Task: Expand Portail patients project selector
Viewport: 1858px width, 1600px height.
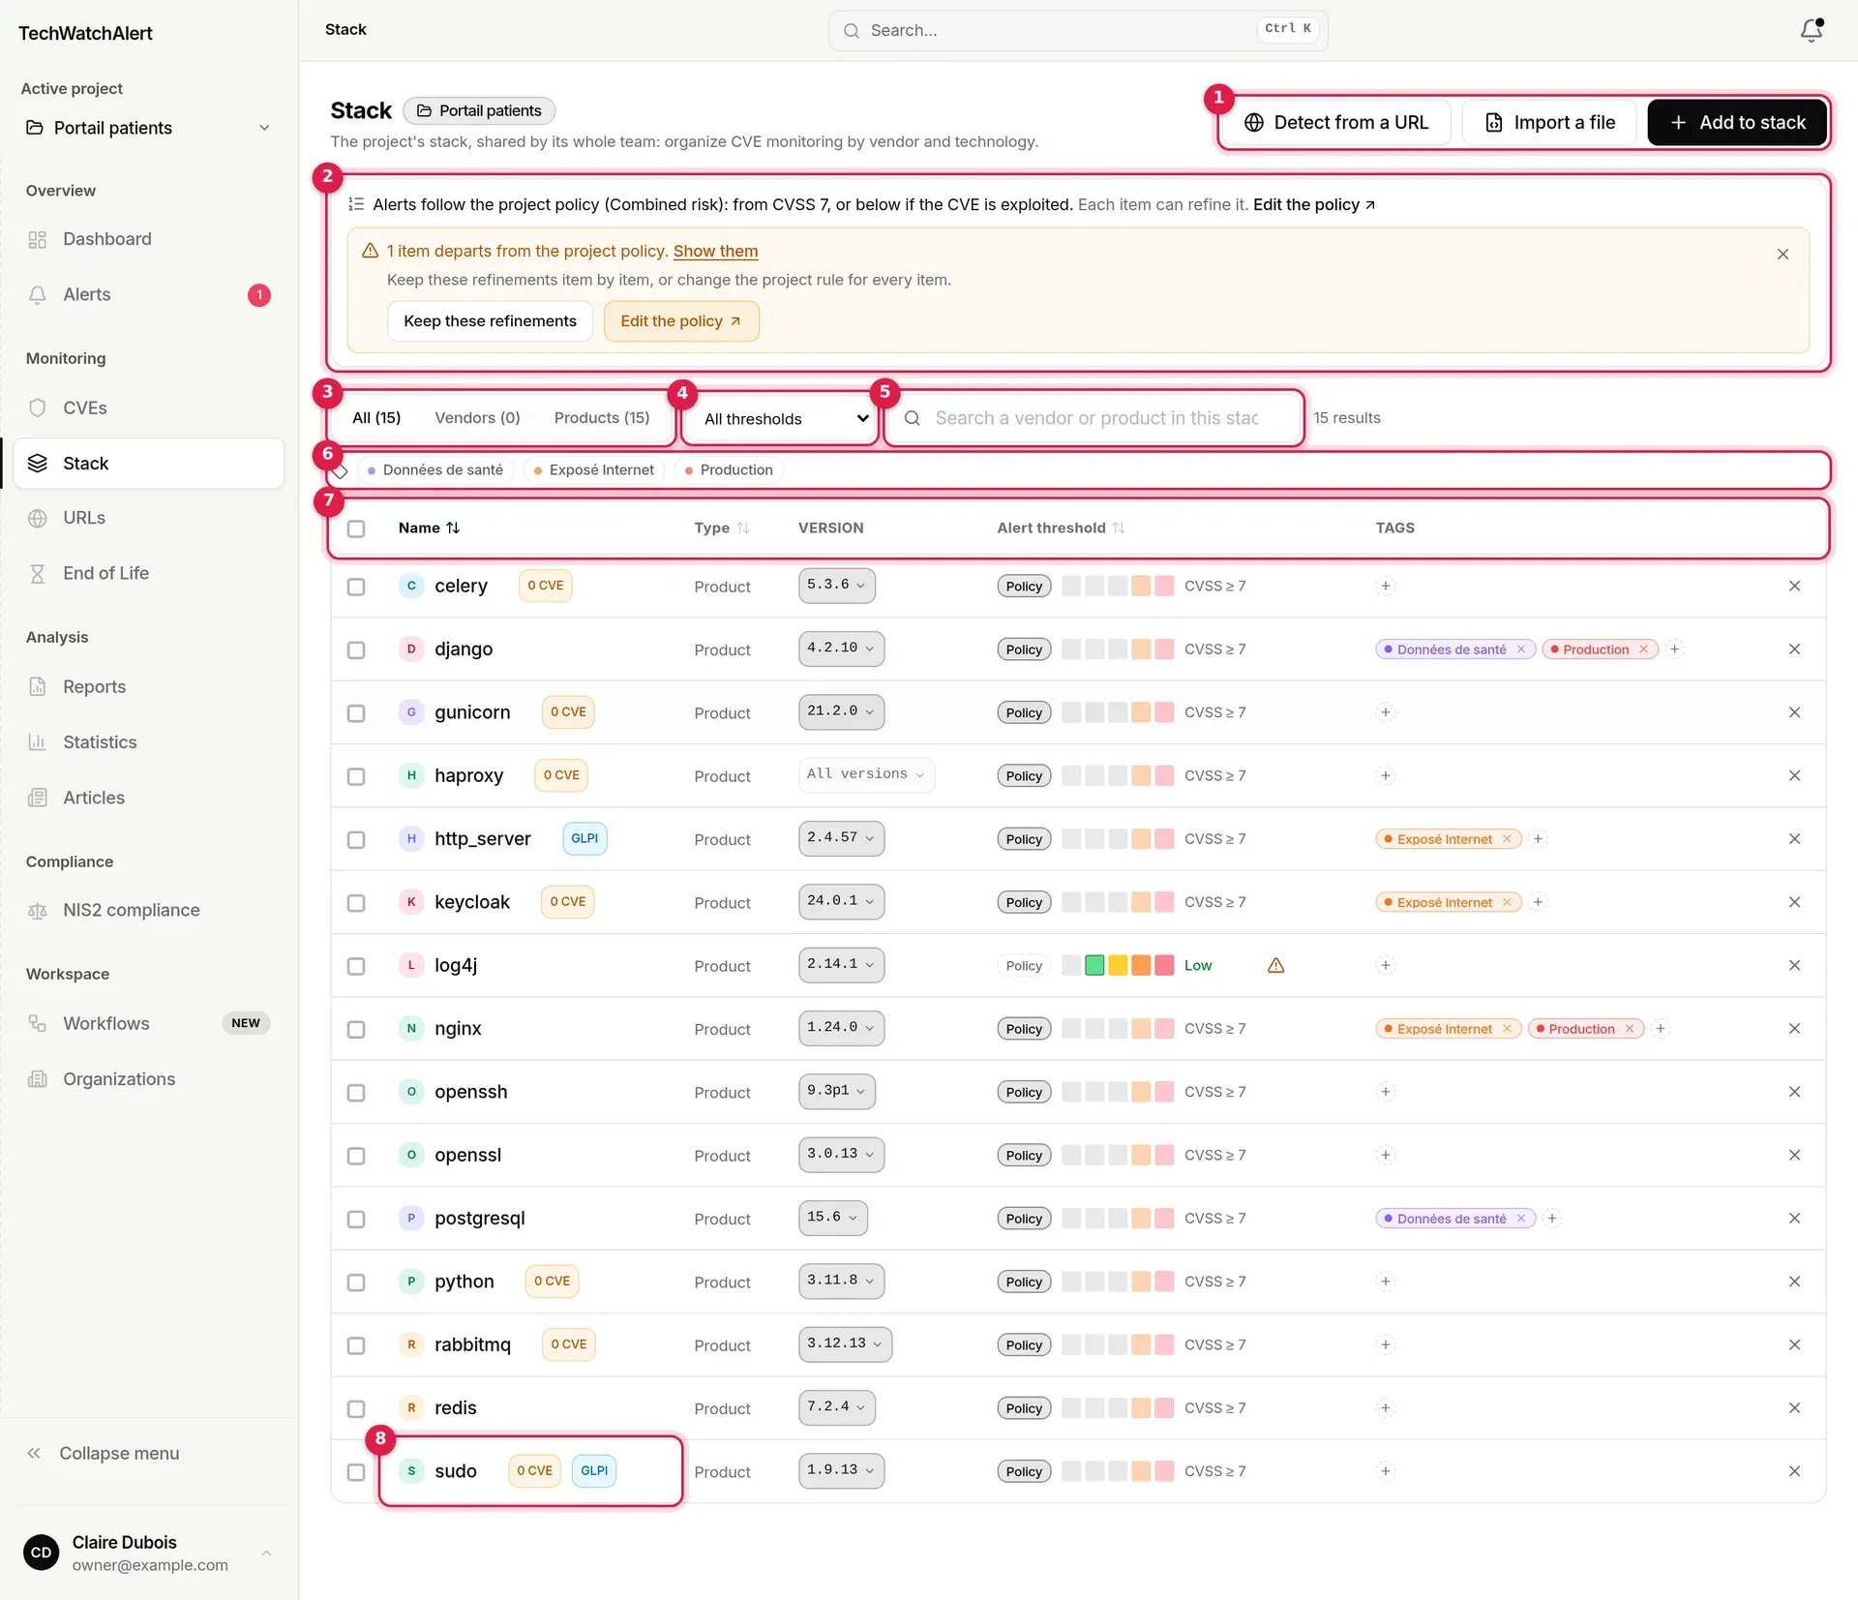Action: [149, 128]
